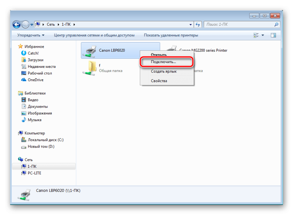Expand the arrow after 1-ПК breadcrumb

74,25
